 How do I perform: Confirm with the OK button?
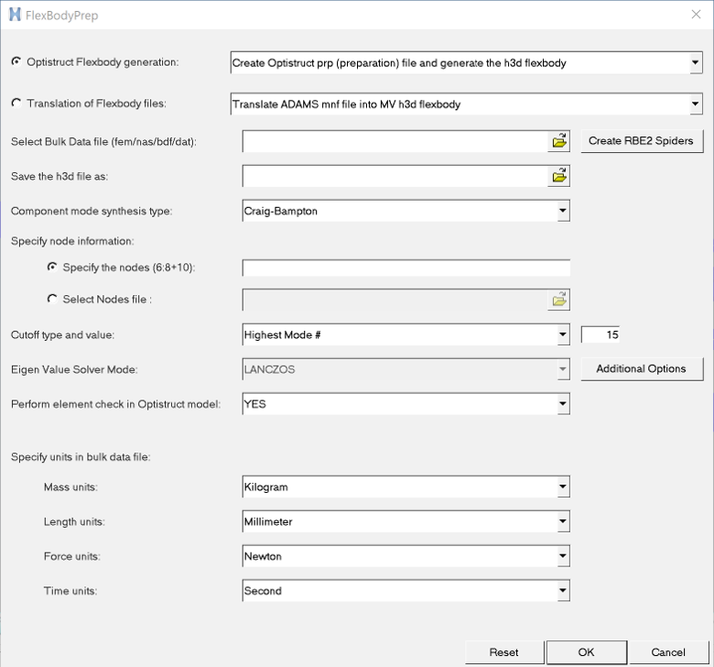586,652
